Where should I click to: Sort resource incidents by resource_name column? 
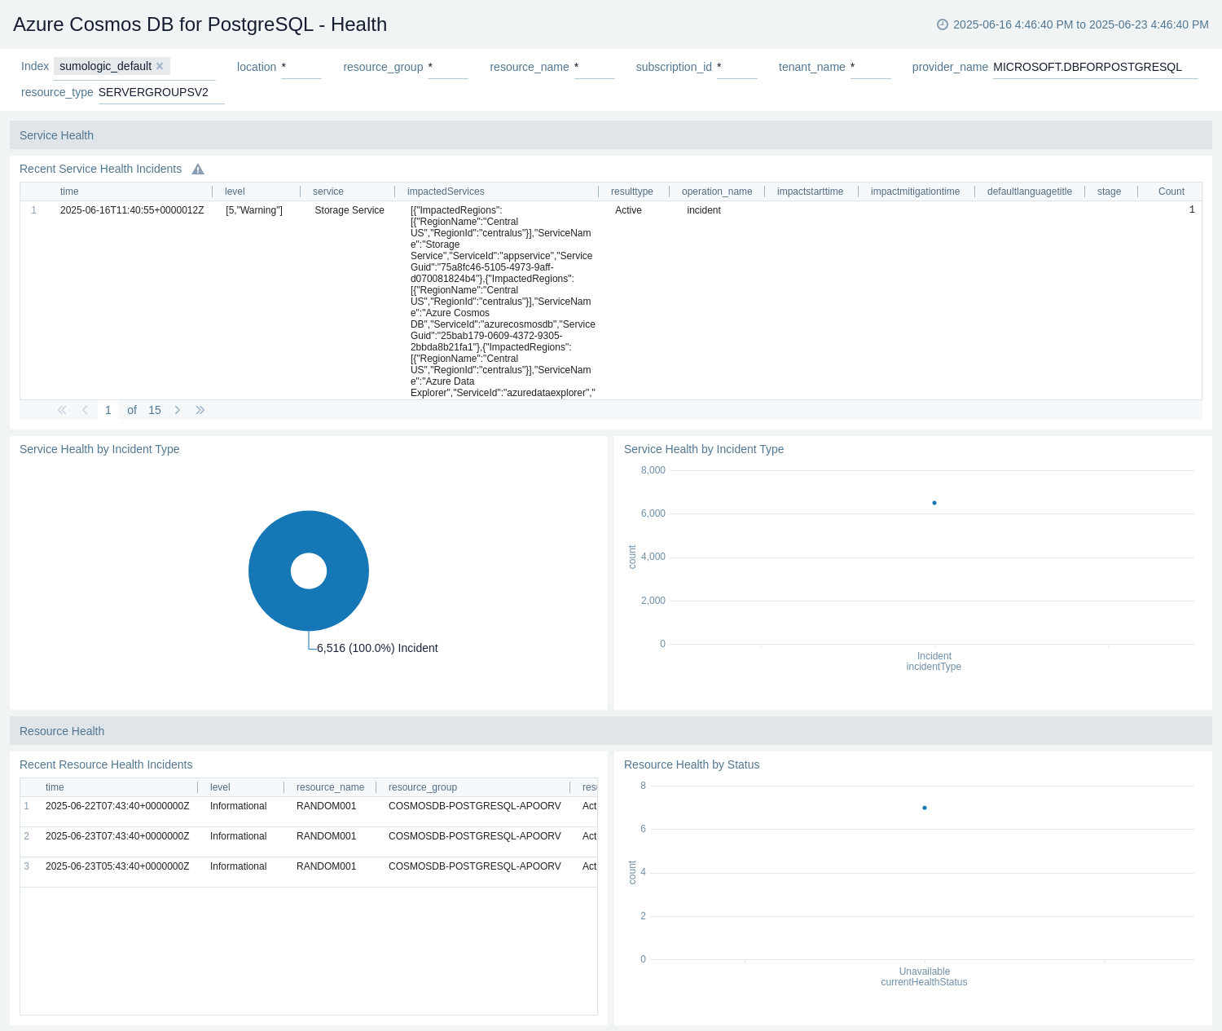pyautogui.click(x=330, y=787)
